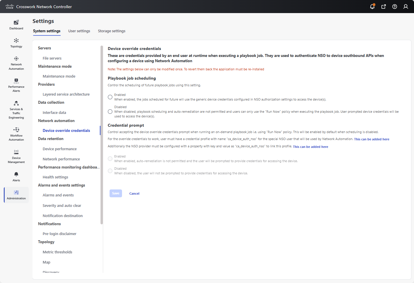This screenshot has height=283, width=414.
Task: Click the Save button
Action: pyautogui.click(x=116, y=193)
